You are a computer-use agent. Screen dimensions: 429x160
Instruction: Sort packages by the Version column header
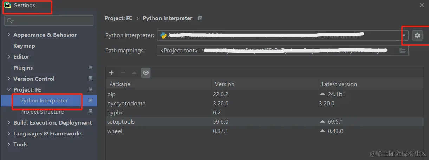(225, 84)
